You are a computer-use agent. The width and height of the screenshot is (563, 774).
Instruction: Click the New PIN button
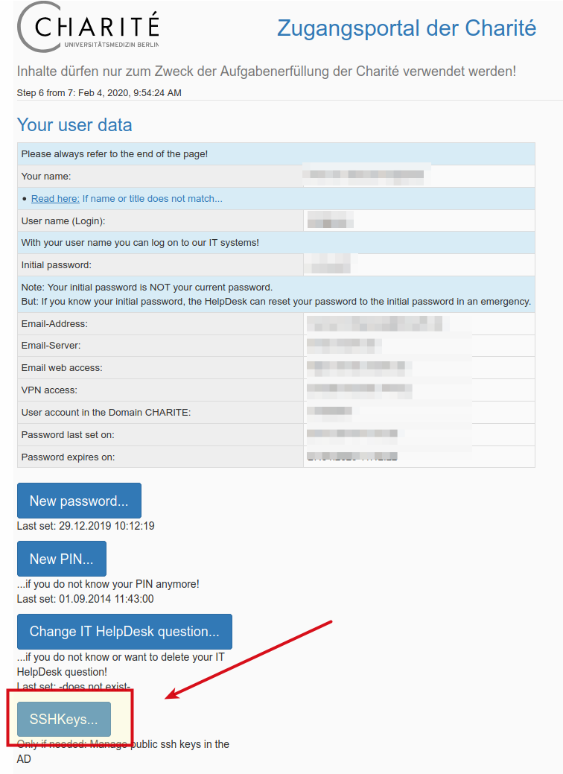click(x=62, y=559)
